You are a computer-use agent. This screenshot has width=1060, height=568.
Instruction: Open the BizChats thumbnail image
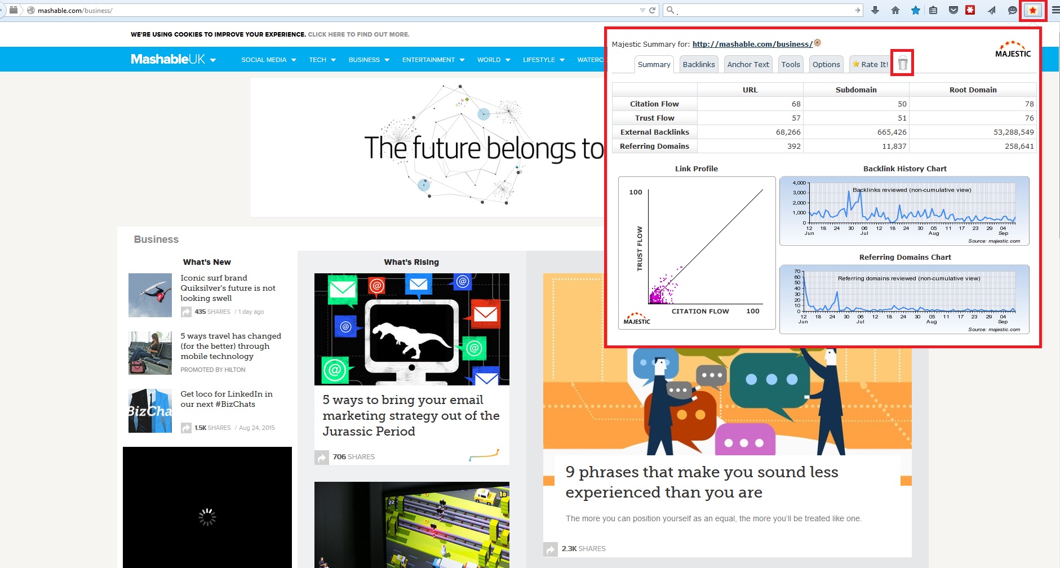pos(150,411)
